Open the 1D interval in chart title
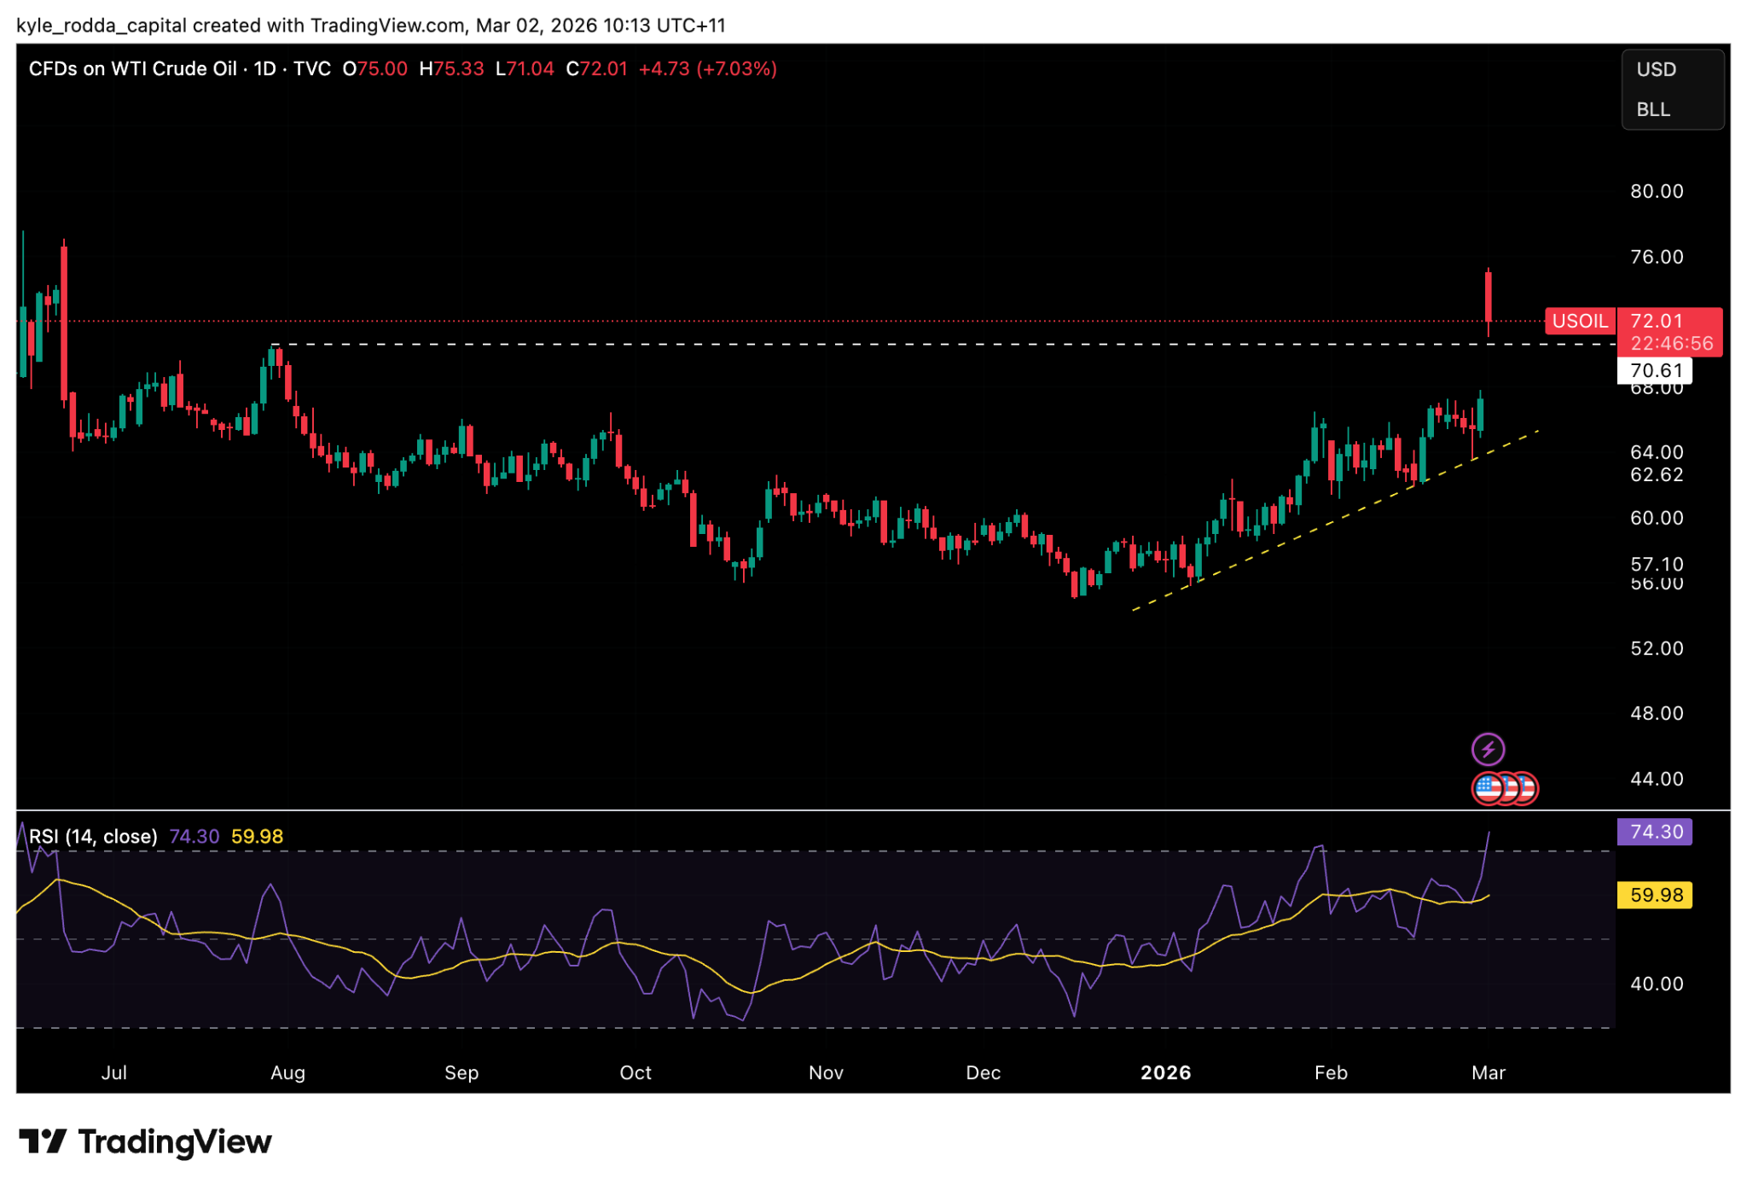The image size is (1747, 1190). click(264, 69)
